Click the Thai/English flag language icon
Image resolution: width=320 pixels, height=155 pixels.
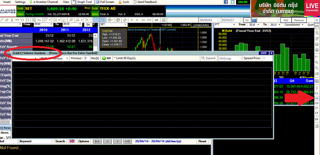point(72,141)
